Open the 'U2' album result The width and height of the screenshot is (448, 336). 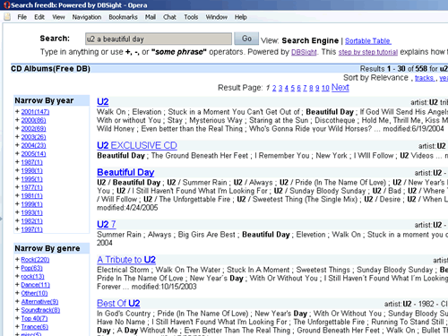pos(103,102)
